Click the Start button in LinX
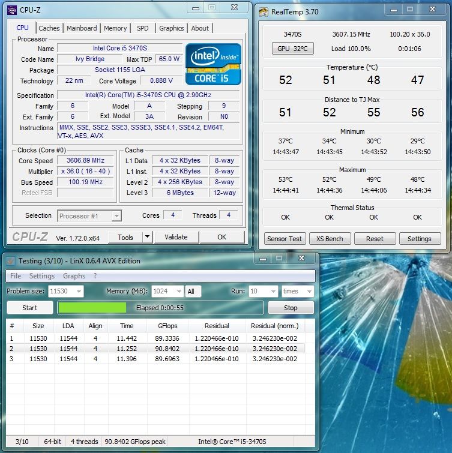This screenshot has height=453, width=452. (x=30, y=308)
